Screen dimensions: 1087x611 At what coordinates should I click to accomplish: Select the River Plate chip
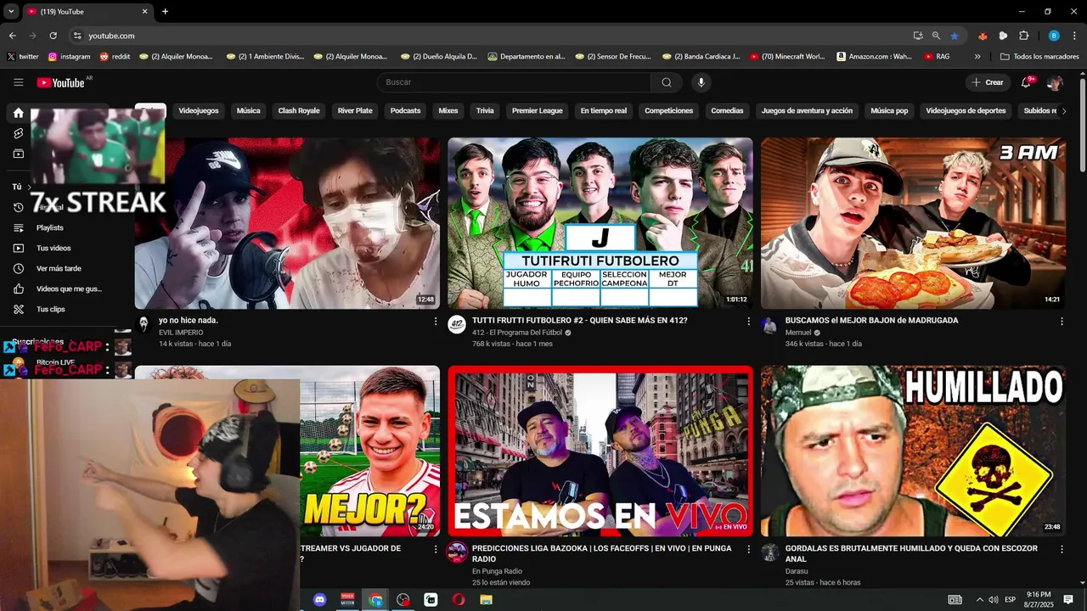pos(355,110)
